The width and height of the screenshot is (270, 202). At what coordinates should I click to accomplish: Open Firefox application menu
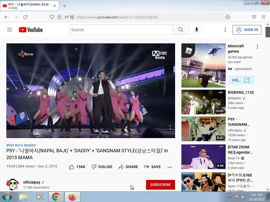pyautogui.click(x=264, y=17)
